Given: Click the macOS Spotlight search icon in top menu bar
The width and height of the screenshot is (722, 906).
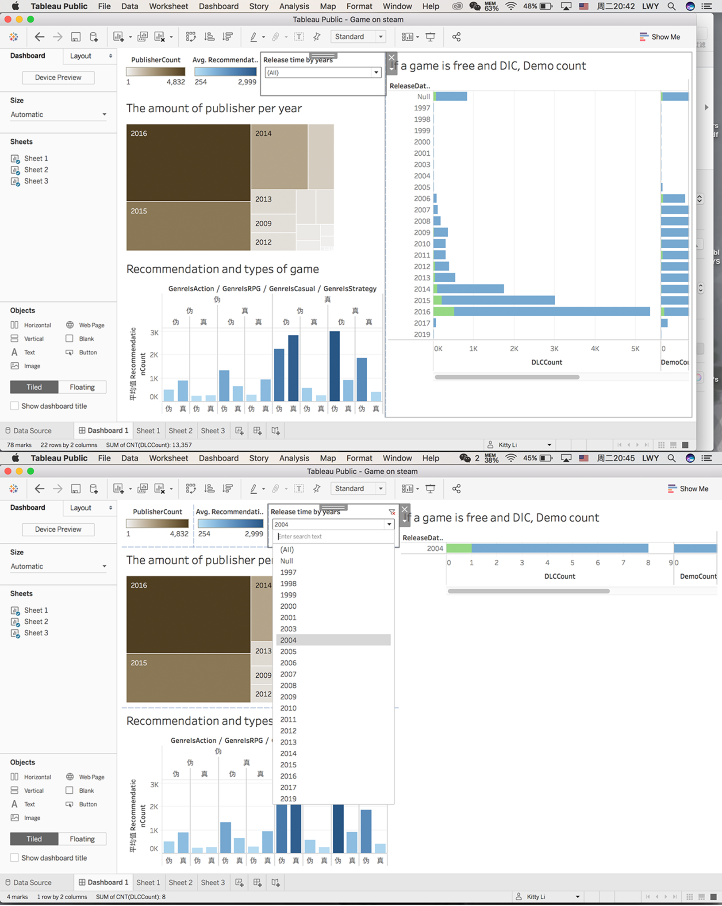Looking at the screenshot, I should click(x=671, y=6).
